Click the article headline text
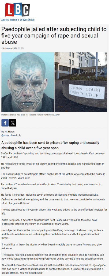This screenshot has width=109, height=276. (54, 36)
